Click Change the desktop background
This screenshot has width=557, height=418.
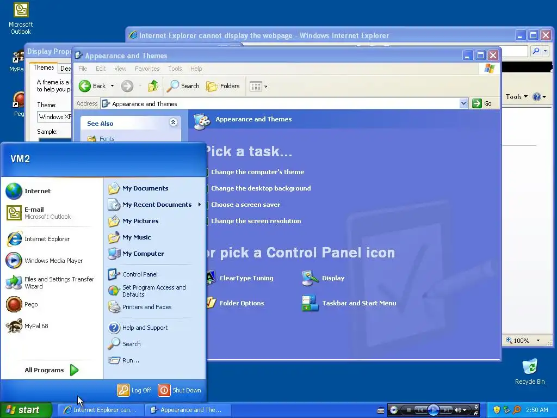pos(261,188)
